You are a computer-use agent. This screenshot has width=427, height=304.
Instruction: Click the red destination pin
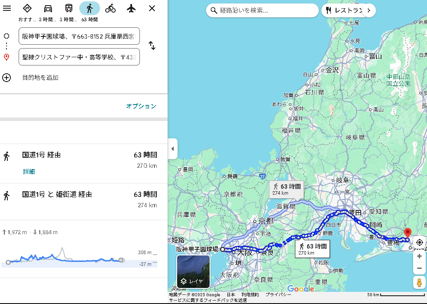coord(408,233)
